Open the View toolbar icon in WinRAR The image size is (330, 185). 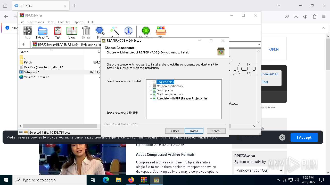point(72,33)
